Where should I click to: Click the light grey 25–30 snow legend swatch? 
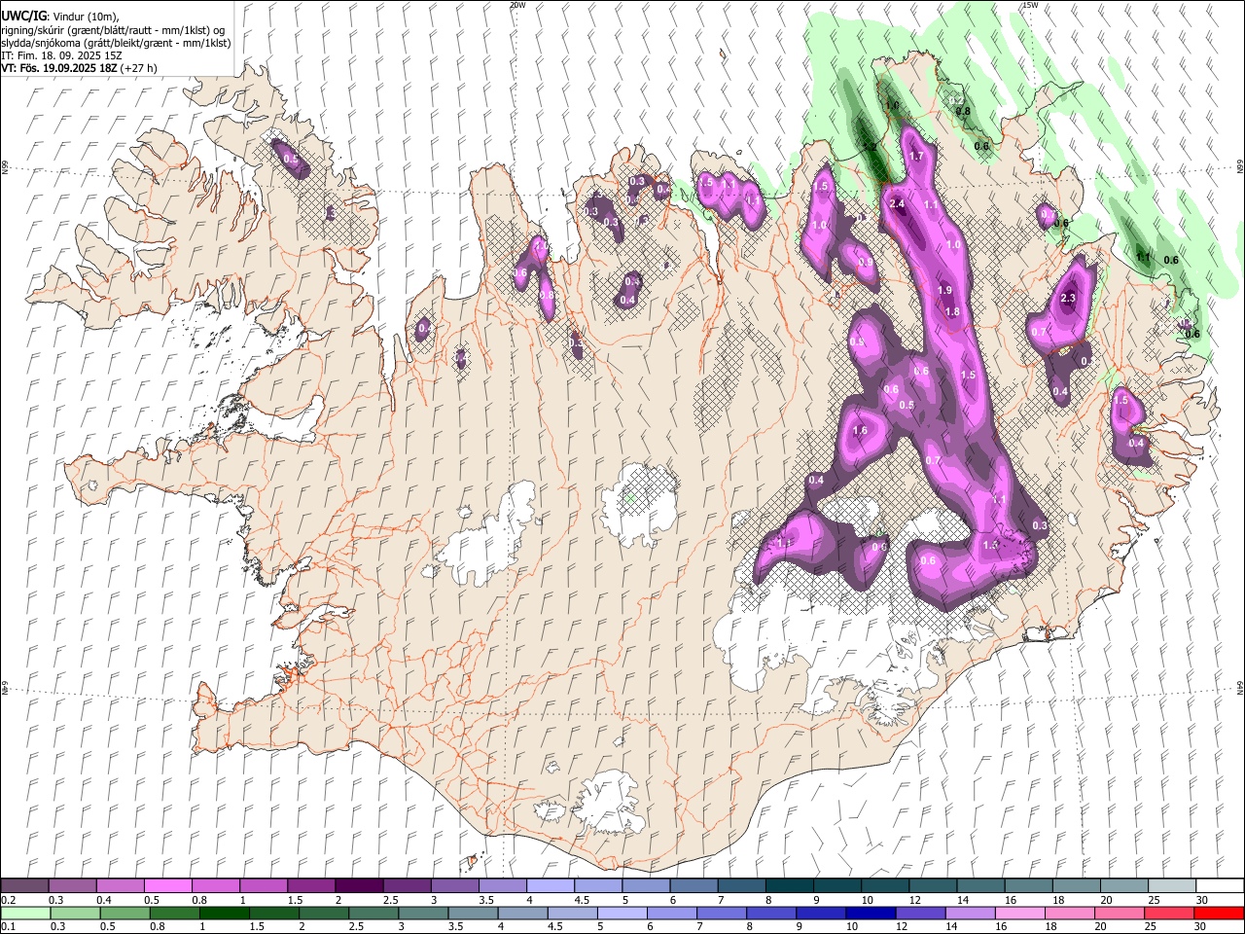pyautogui.click(x=1170, y=886)
